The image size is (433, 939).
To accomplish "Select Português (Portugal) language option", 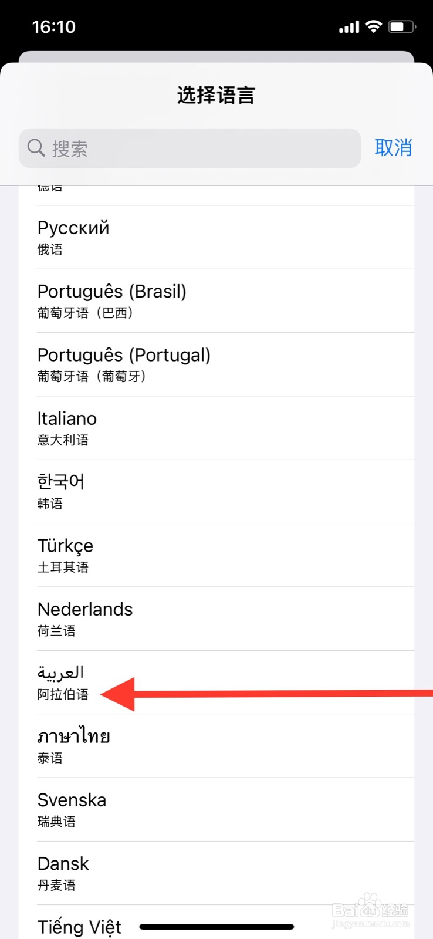I will [x=225, y=364].
